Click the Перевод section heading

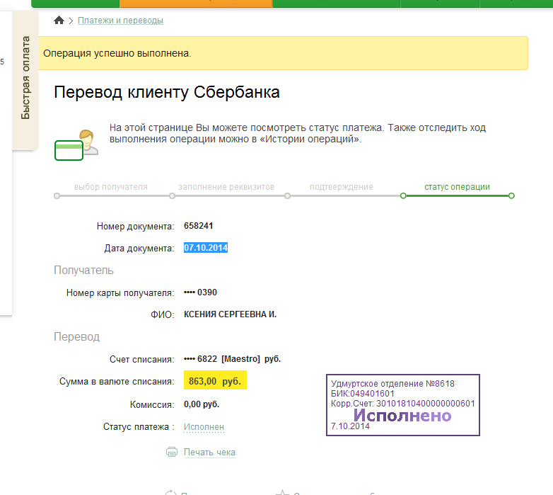76,337
